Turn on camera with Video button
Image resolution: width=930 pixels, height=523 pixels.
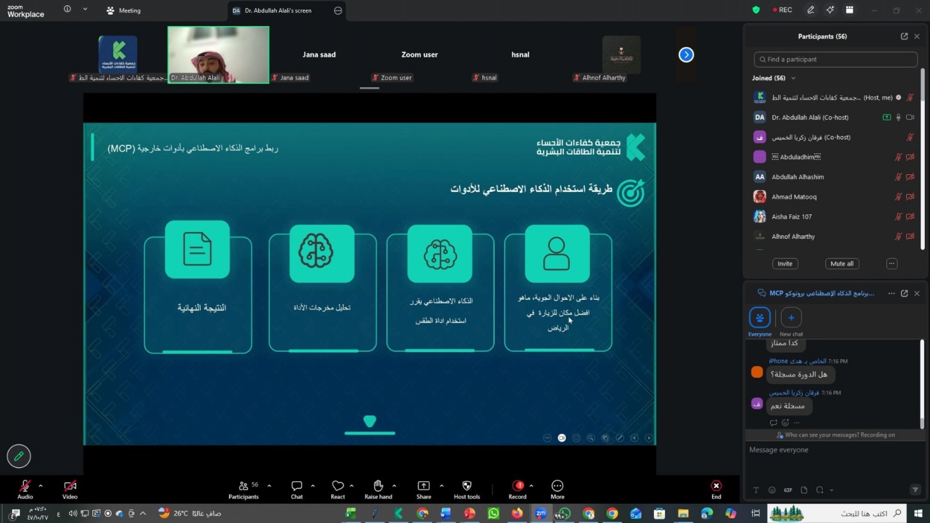70,487
